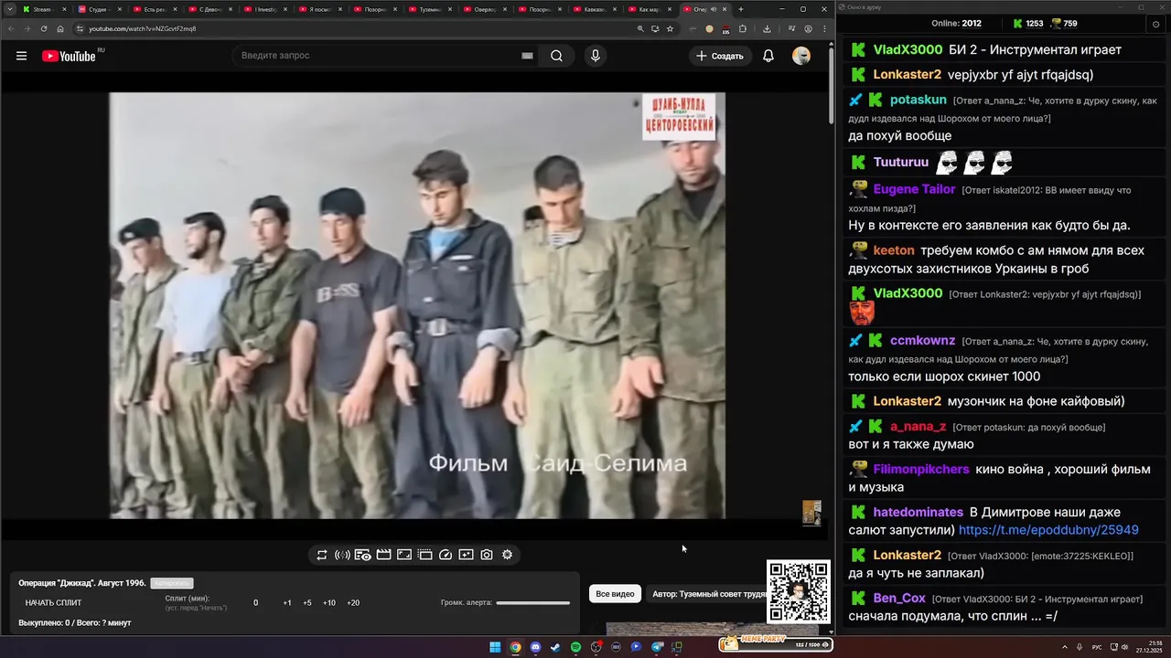Viewport: 1171px width, 658px height.
Task: Open the playback speed gauge icon
Action: (x=446, y=555)
